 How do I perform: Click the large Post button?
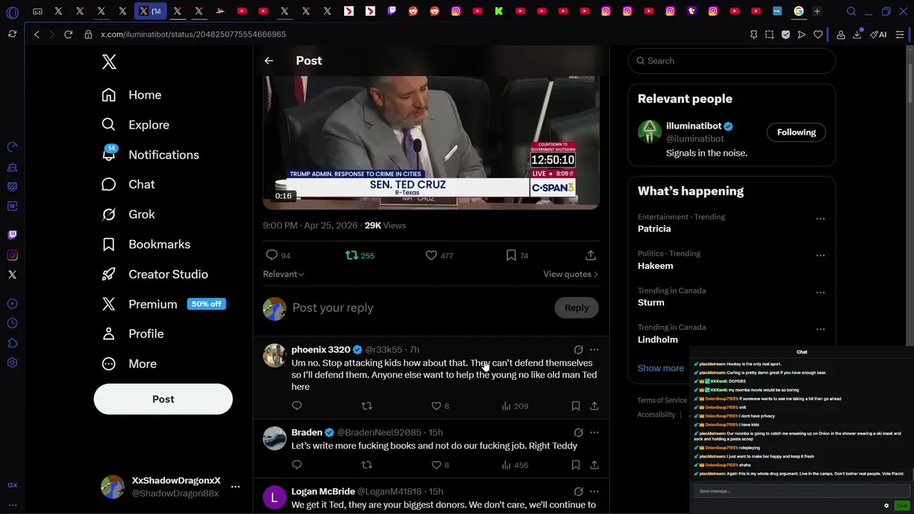pyautogui.click(x=163, y=399)
